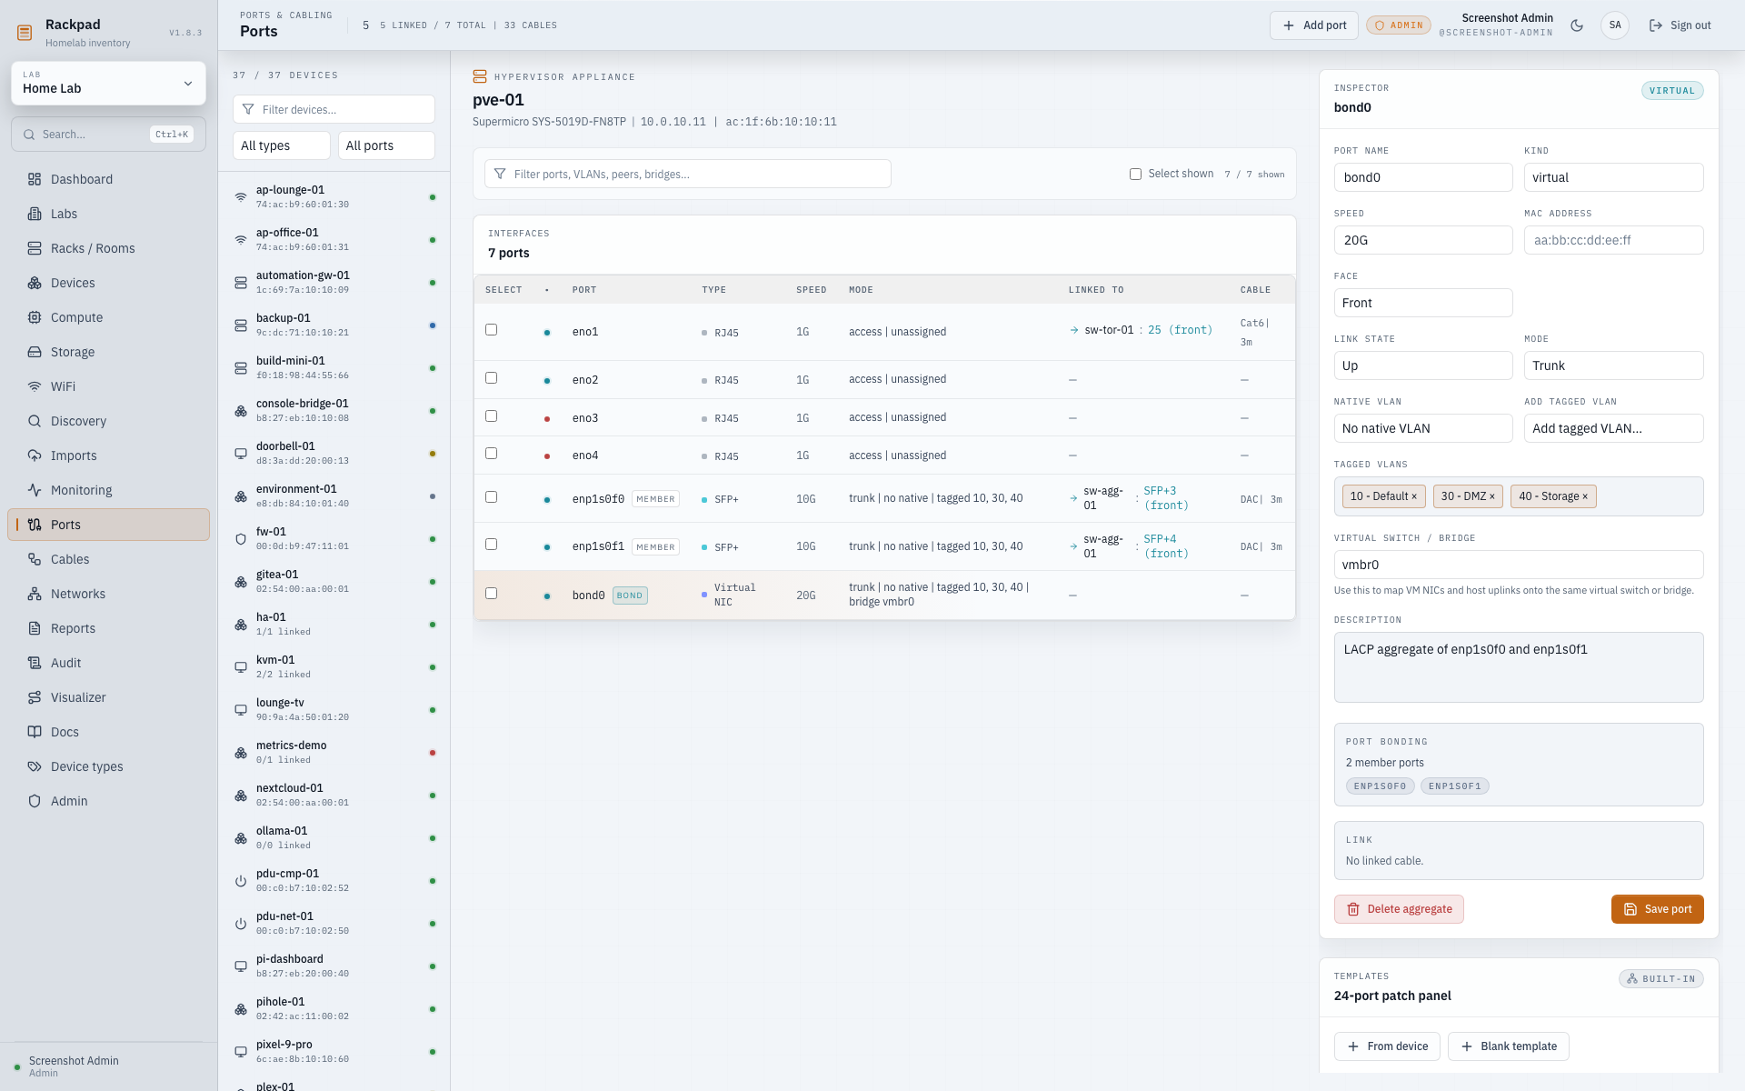This screenshot has height=1091, width=1745.
Task: Click the Storage drive icon
Action: point(35,352)
